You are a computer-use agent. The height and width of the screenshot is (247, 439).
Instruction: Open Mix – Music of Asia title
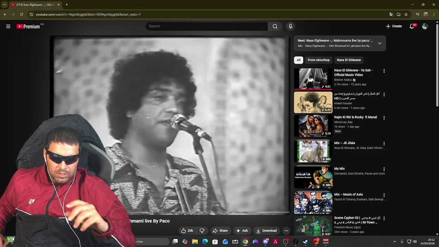click(348, 195)
